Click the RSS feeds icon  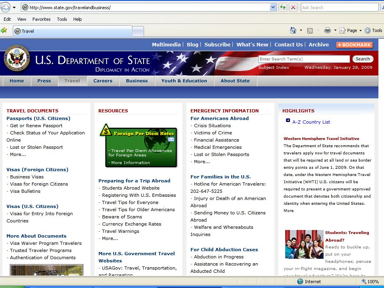click(x=310, y=31)
